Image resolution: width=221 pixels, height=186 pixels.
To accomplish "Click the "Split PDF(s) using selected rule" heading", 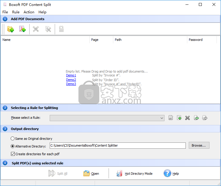I will (38, 163).
